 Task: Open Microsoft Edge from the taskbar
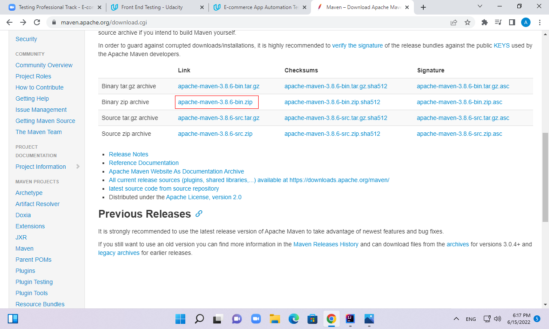293,319
